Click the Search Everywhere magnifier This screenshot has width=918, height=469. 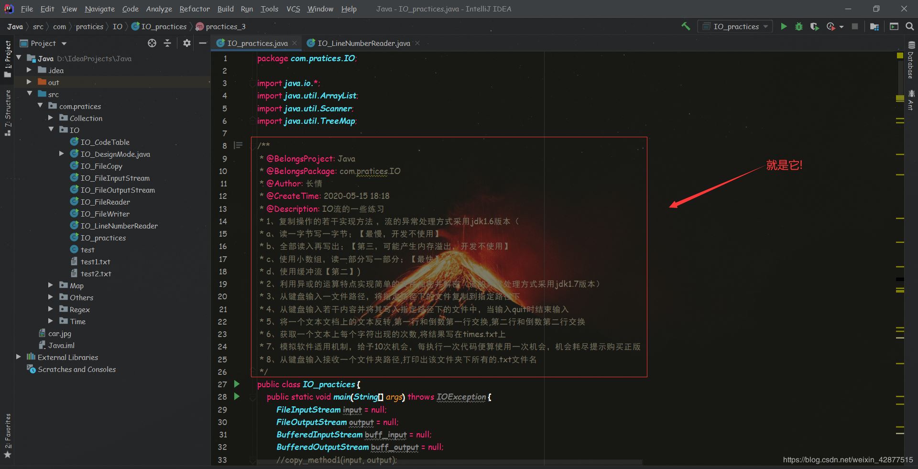[910, 26]
